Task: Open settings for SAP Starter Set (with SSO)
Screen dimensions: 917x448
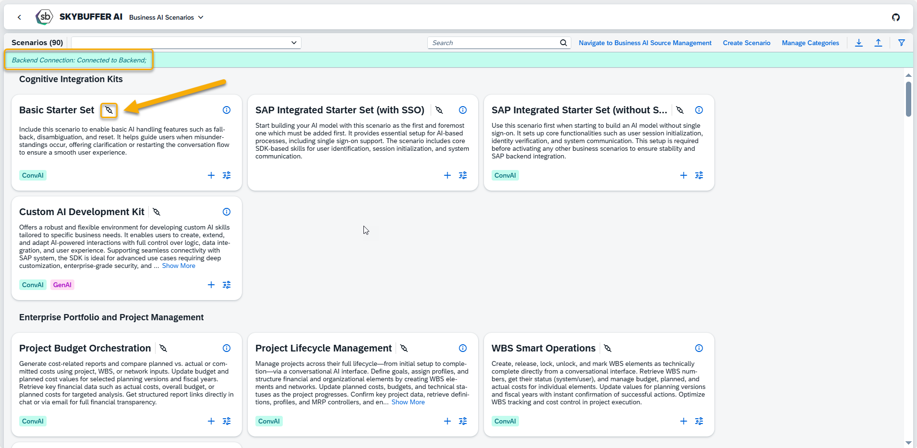Action: point(463,175)
